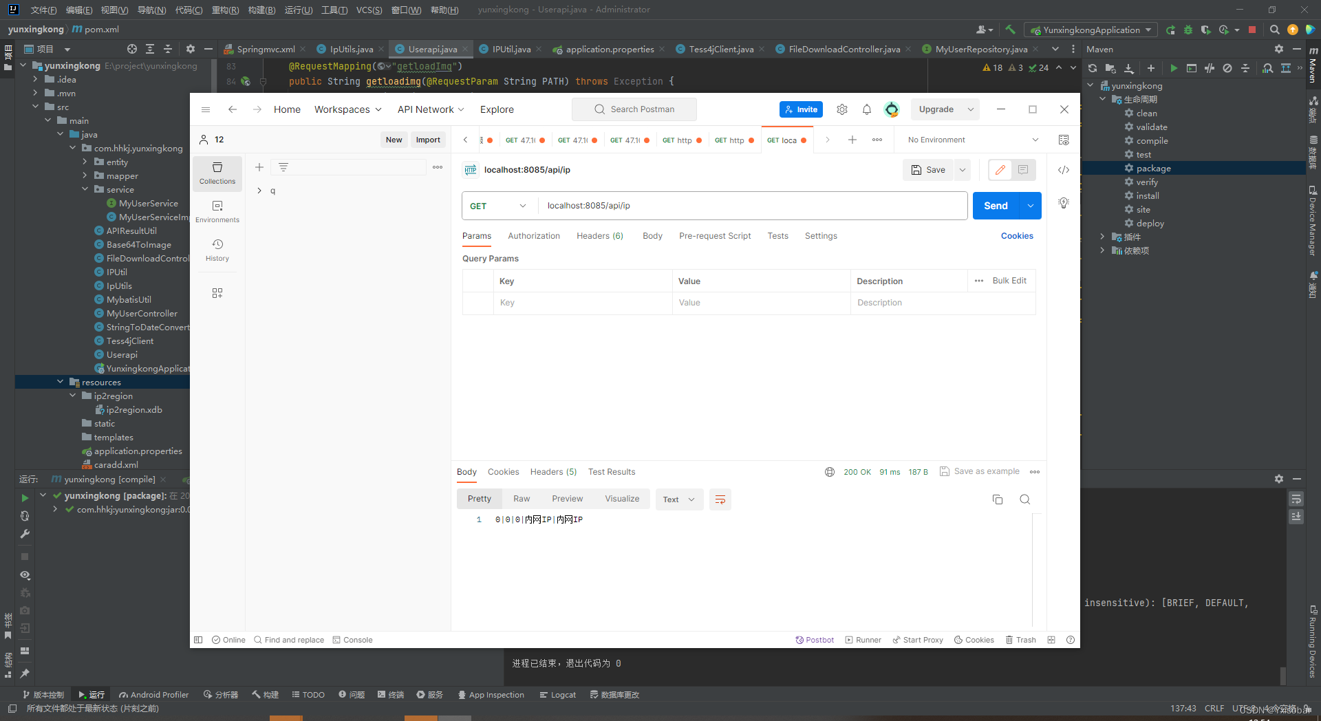The width and height of the screenshot is (1321, 721).
Task: Open Postman configure workspace sidebar icon
Action: pos(217,293)
